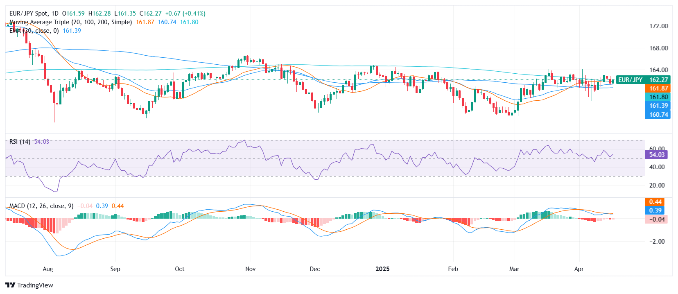678x294 pixels.
Task: Select the blue 0.39 MACD axis tag
Action: pyautogui.click(x=655, y=210)
